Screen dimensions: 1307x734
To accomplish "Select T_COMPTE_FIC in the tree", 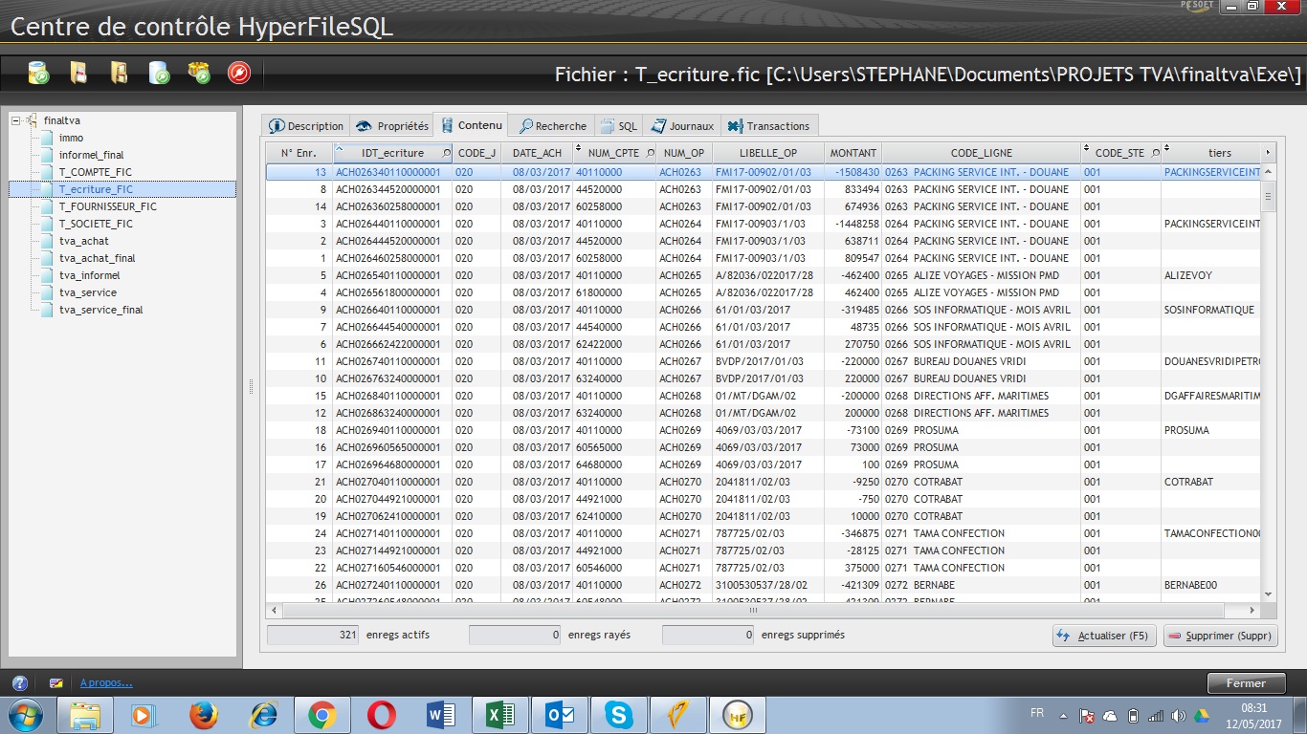I will tap(96, 172).
